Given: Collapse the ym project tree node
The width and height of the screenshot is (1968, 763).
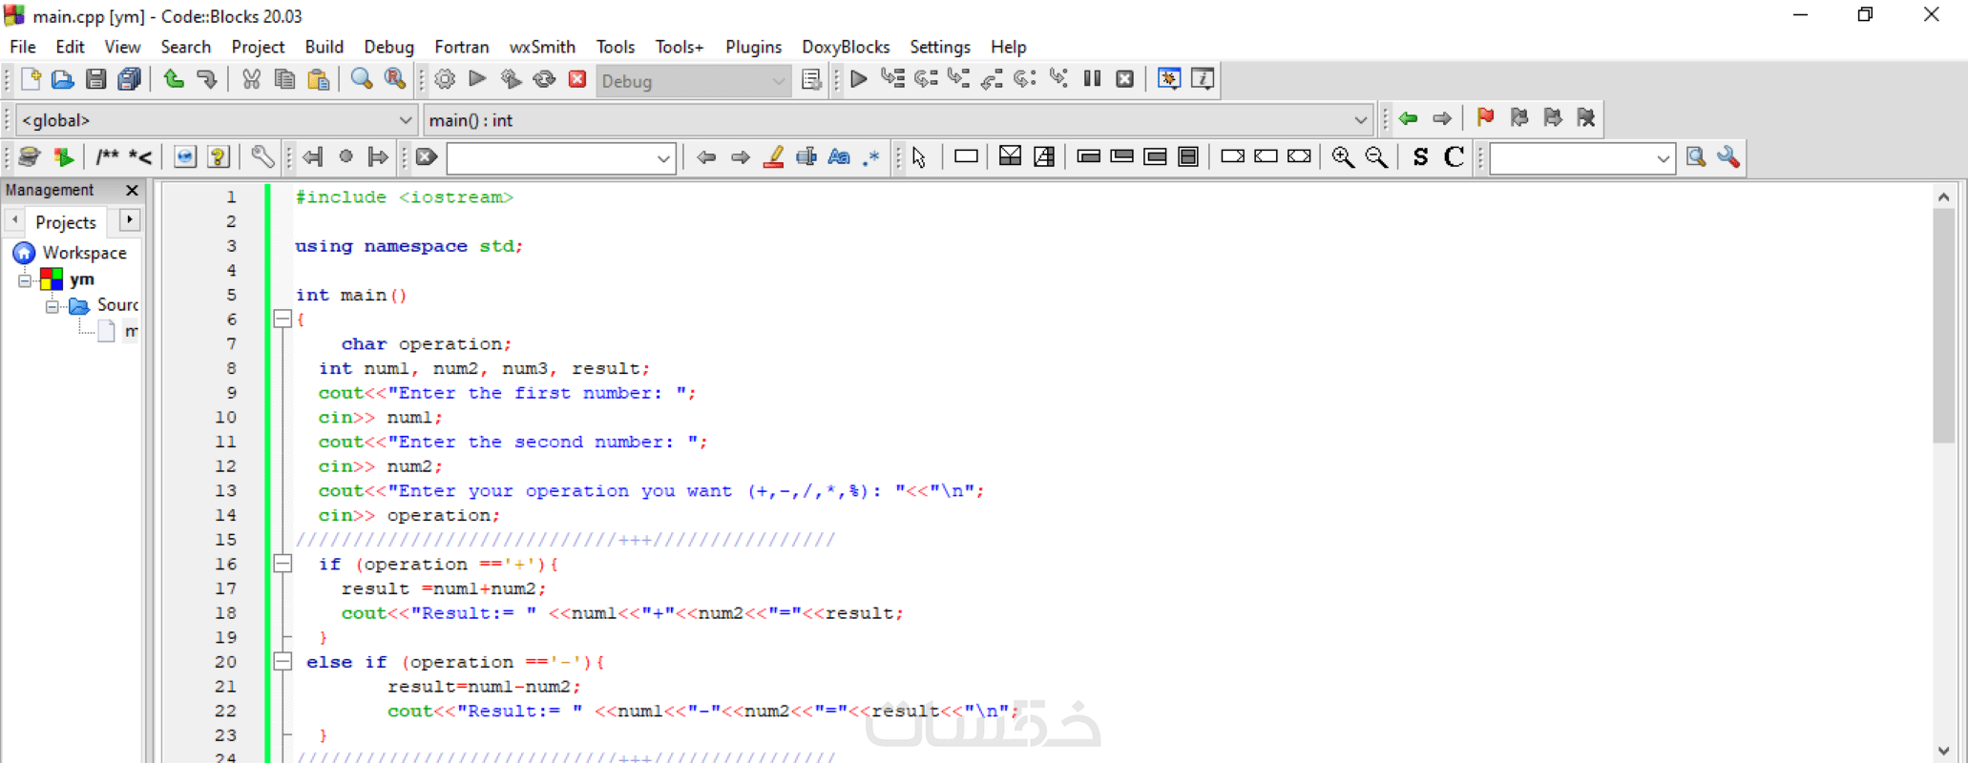Looking at the screenshot, I should pos(25,280).
